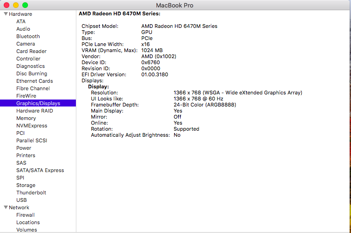Select ATA in the sidebar
This screenshot has height=233, width=351.
click(21, 21)
